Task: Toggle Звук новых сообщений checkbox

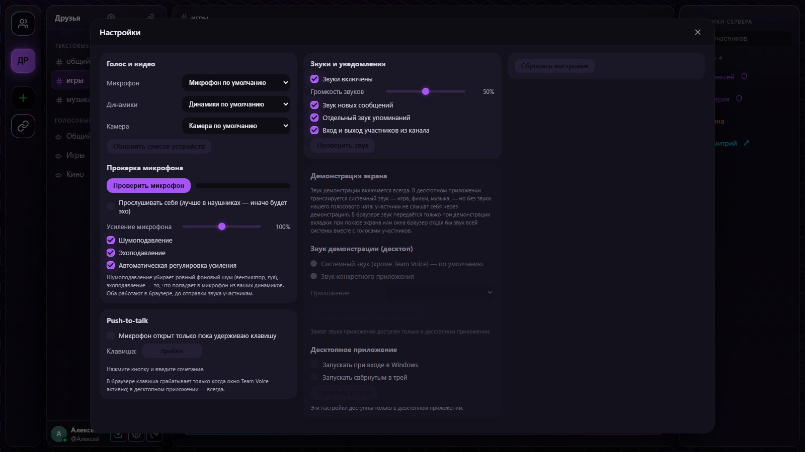Action: [314, 105]
